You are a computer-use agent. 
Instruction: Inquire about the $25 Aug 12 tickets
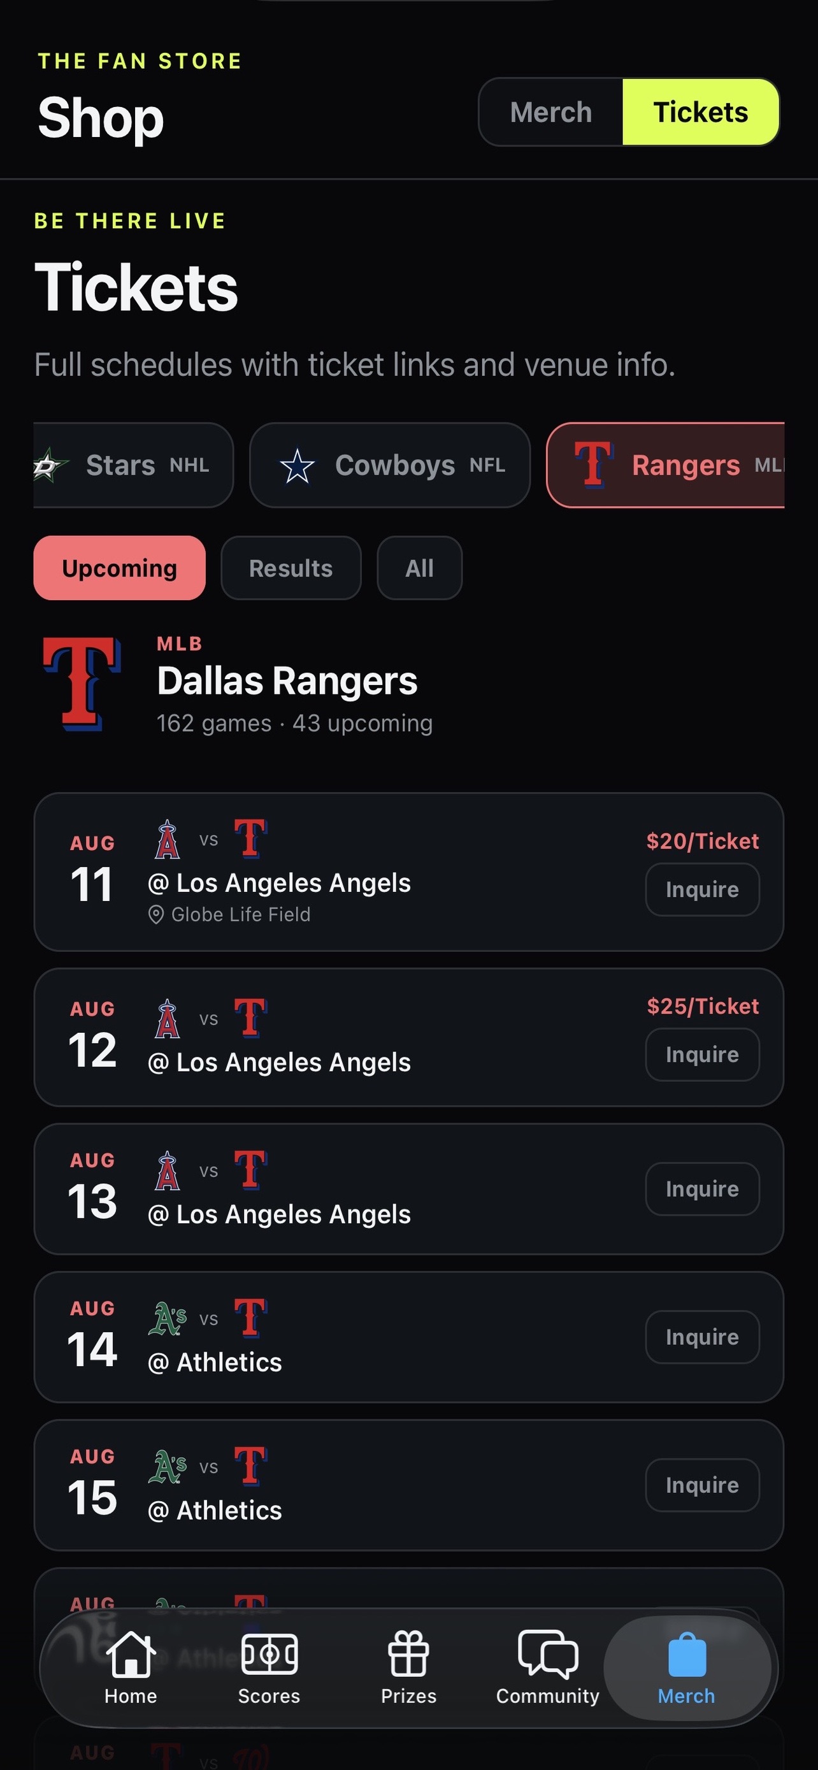click(x=702, y=1054)
